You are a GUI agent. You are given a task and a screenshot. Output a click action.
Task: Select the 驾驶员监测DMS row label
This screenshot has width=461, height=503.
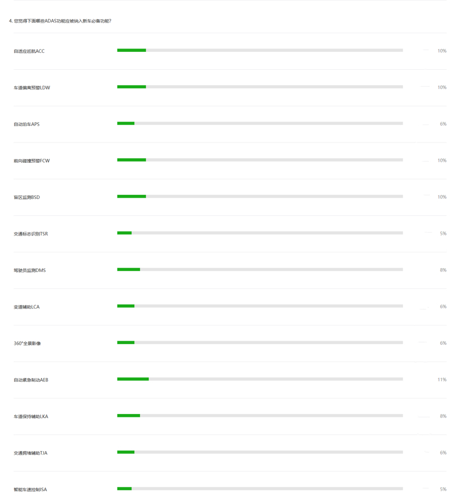pyautogui.click(x=30, y=270)
